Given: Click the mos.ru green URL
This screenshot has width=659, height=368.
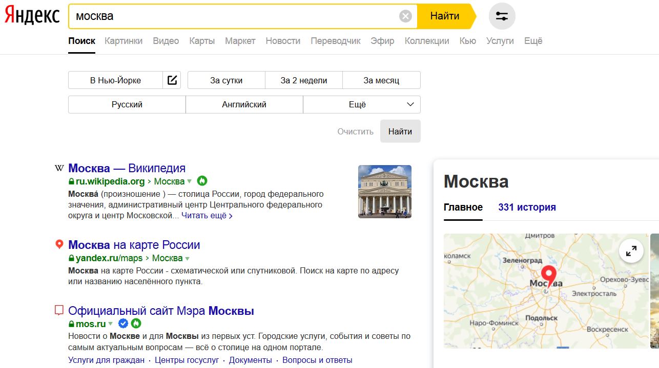Looking at the screenshot, I should tap(91, 324).
